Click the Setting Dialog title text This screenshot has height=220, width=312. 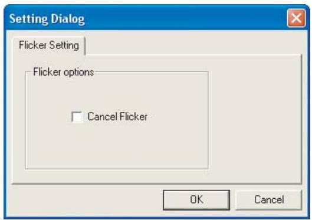coord(47,19)
